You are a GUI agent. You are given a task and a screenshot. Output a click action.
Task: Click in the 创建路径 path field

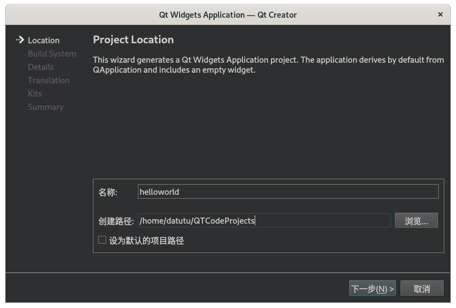pyautogui.click(x=264, y=221)
